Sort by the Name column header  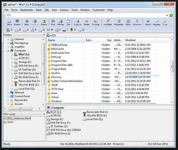tap(66, 40)
